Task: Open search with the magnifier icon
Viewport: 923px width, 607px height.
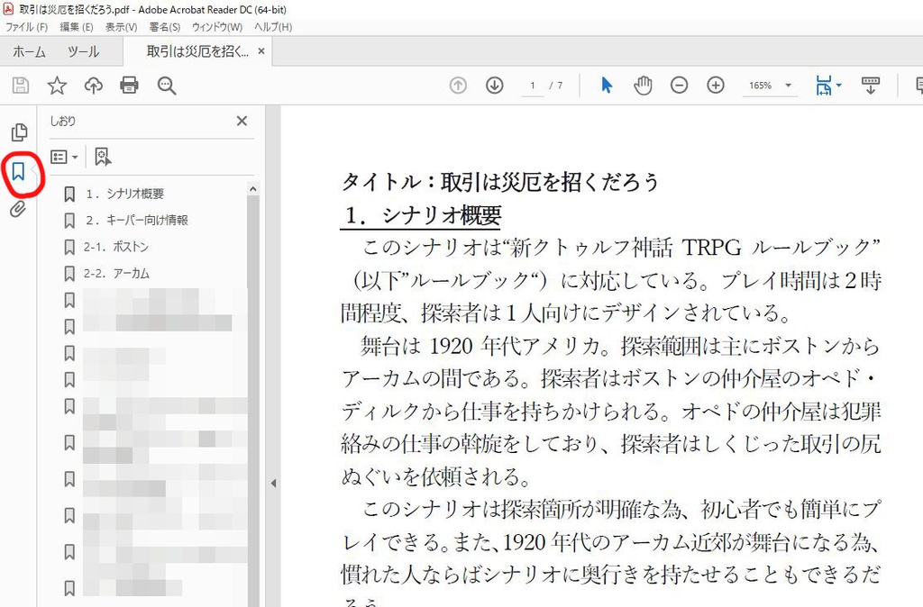Action: tap(166, 85)
